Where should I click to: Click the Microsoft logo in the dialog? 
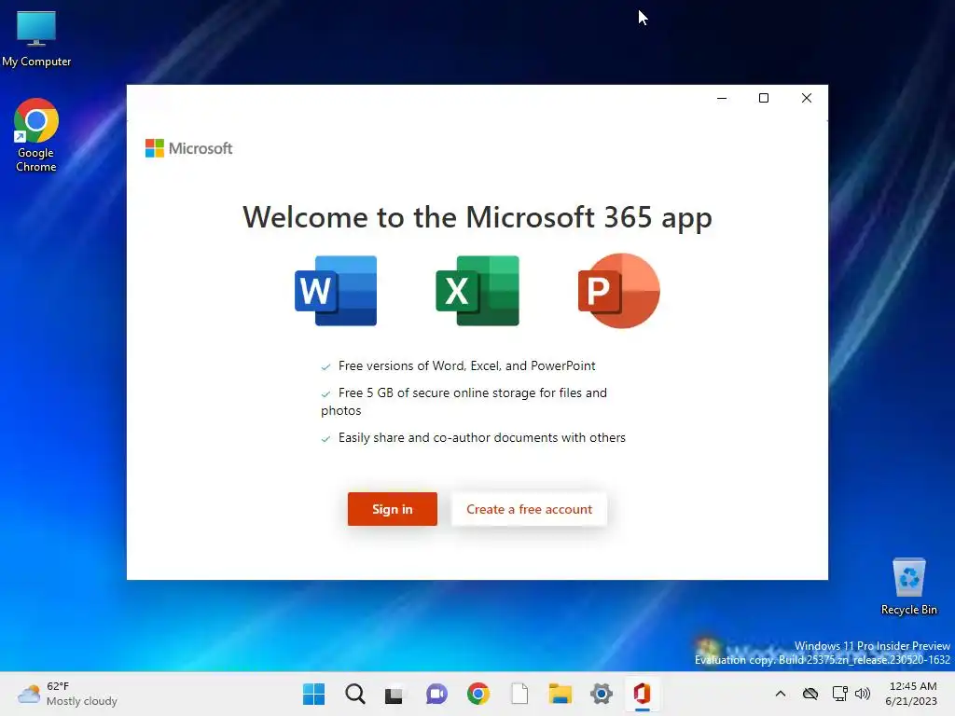(188, 148)
